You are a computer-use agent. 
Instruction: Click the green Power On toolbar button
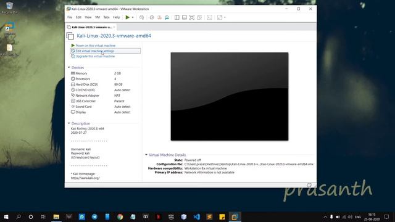point(128,17)
